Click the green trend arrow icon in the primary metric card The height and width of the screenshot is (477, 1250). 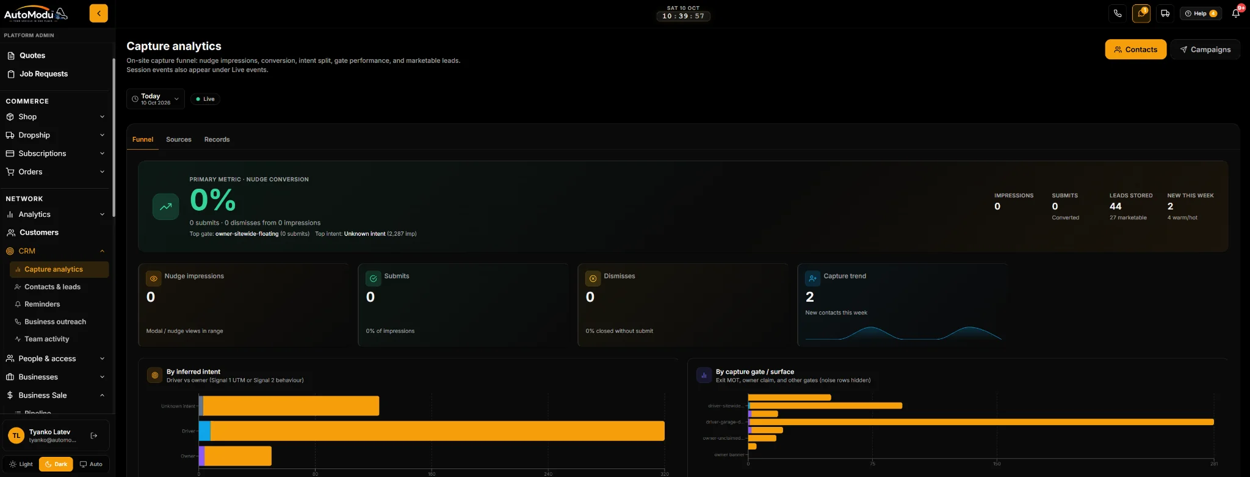pyautogui.click(x=165, y=206)
